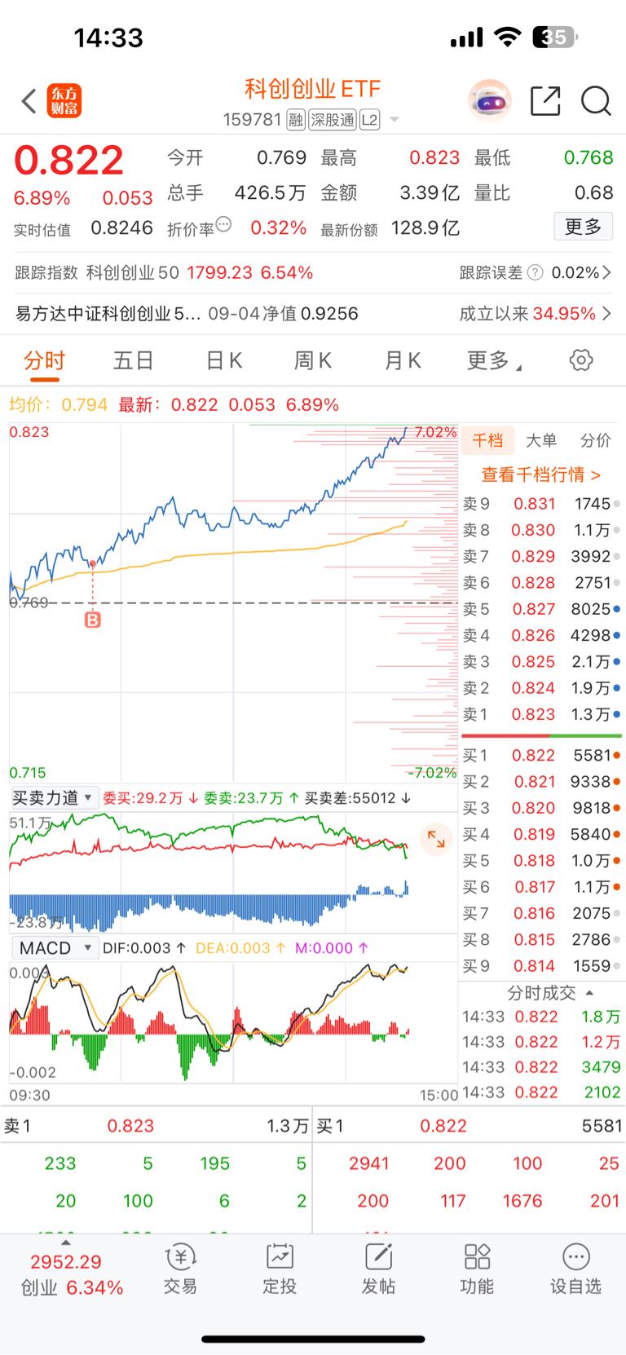
Task: Switch to the 五日 tab
Action: [133, 360]
